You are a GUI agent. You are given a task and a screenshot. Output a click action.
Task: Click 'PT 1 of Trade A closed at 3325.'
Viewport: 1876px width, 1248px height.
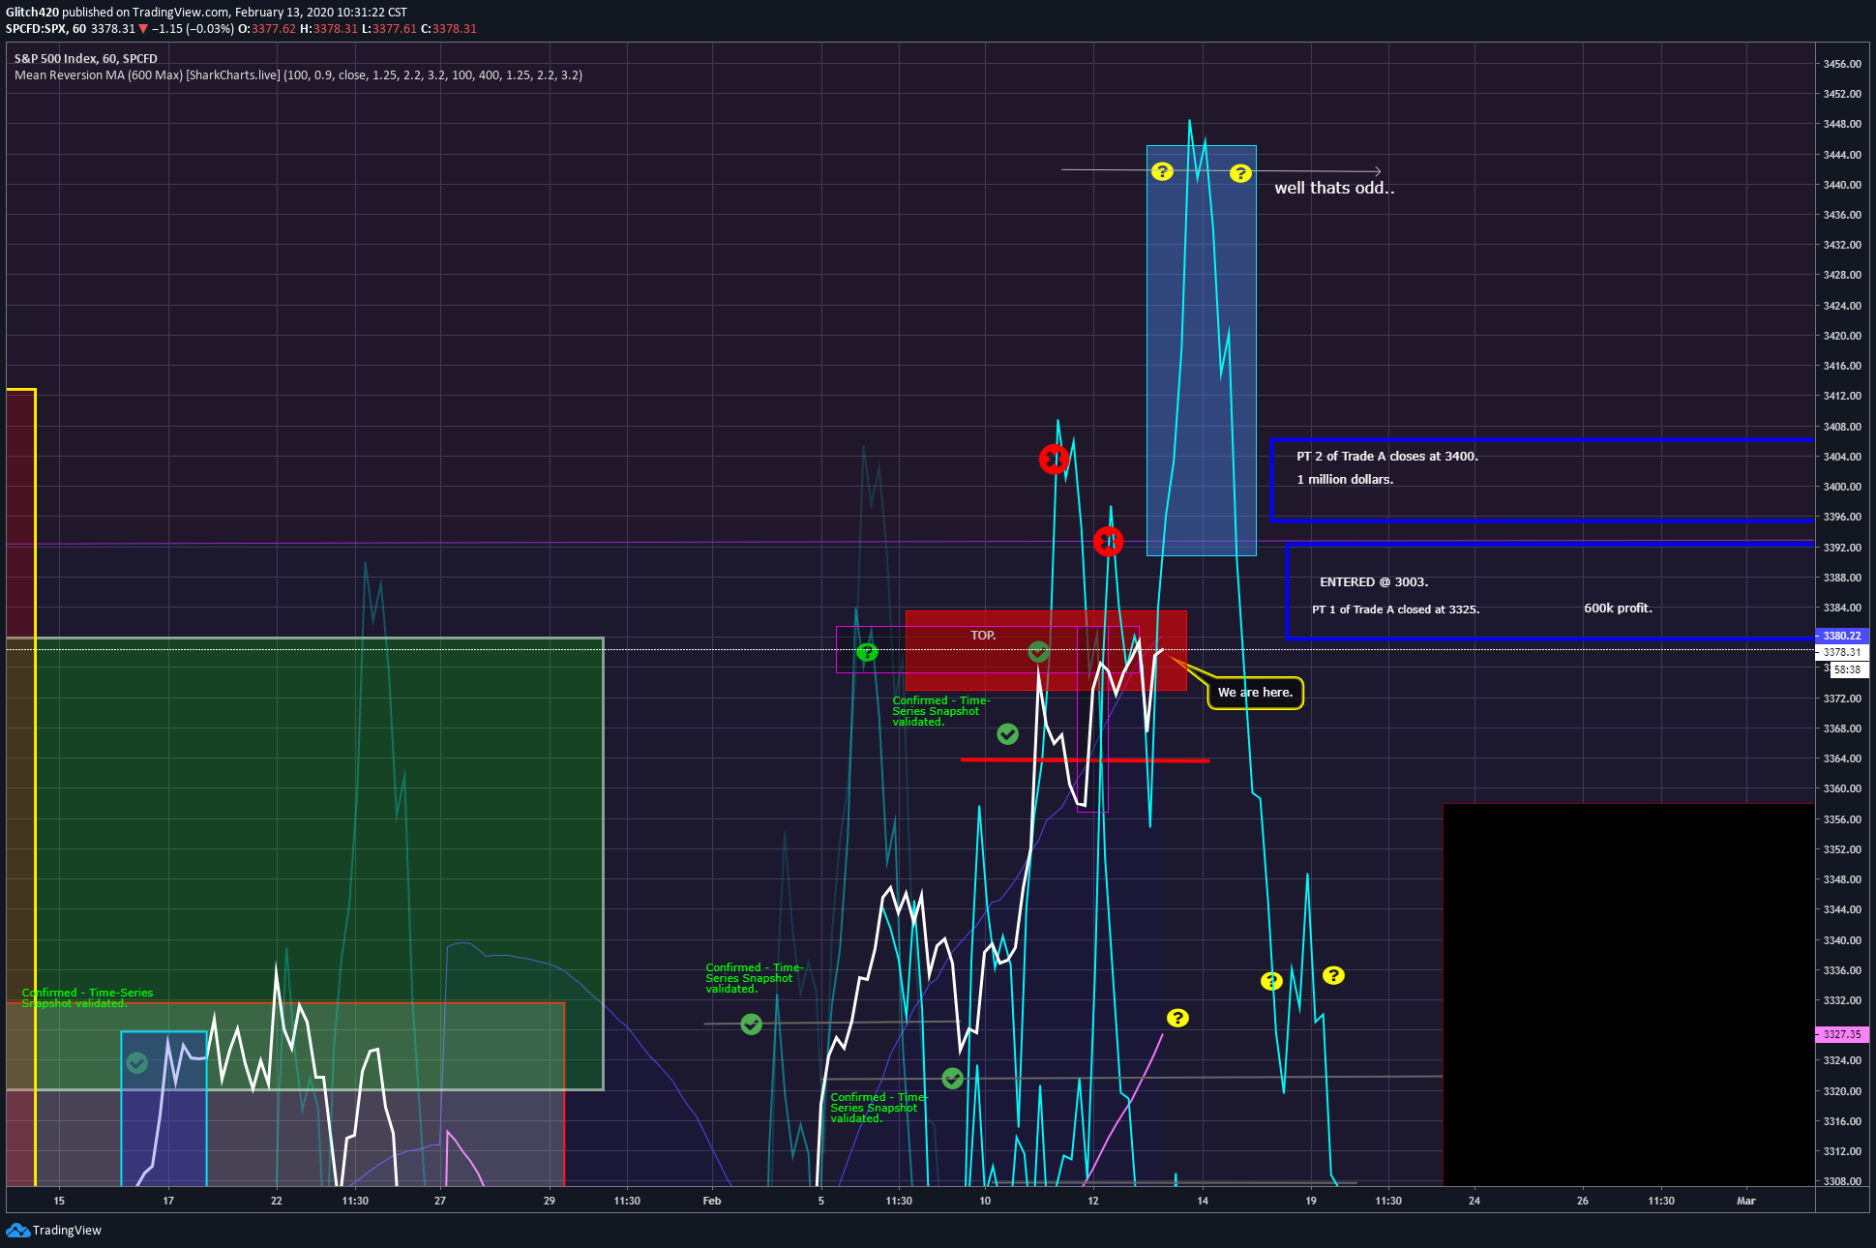(x=1395, y=609)
